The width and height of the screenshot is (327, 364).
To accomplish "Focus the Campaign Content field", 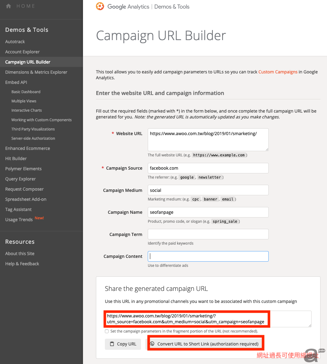I will point(208,256).
